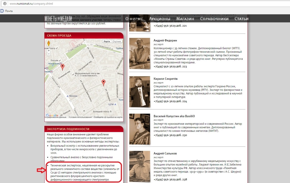Click Андрей Салыков's photo
Viewport: 290px width, 183px height.
pyautogui.click(x=140, y=166)
